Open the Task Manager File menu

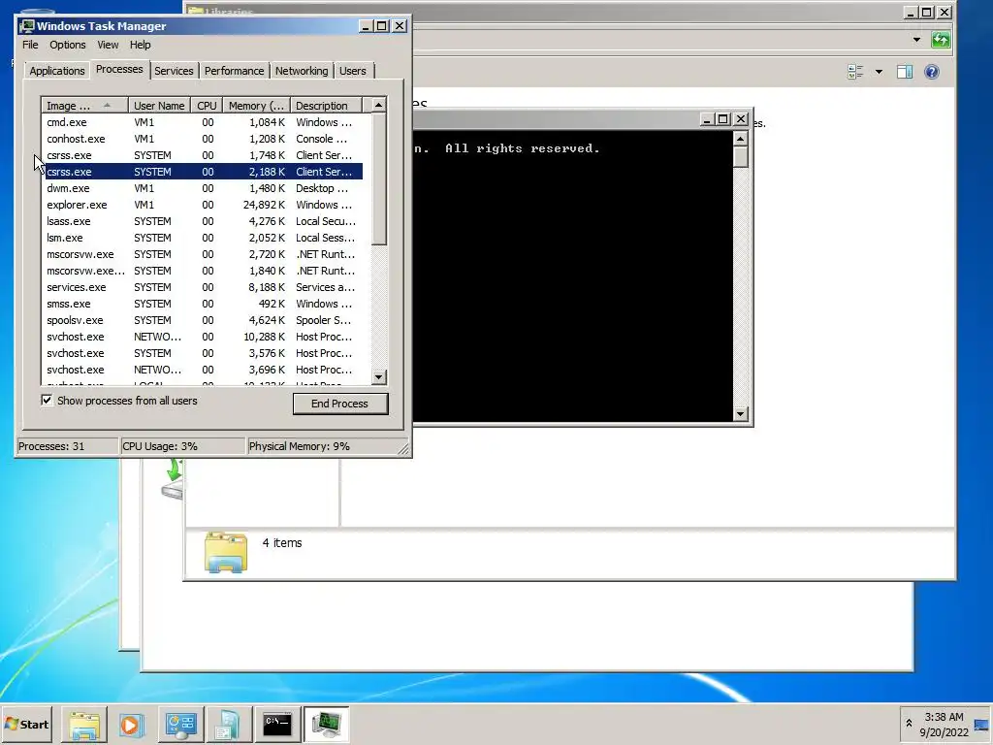30,45
